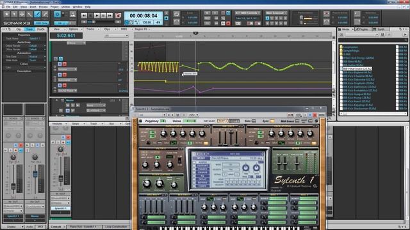This screenshot has height=230, width=410.
Task: Click the REVERB effect tab in Sylenth1
Action: pyautogui.click(x=202, y=183)
